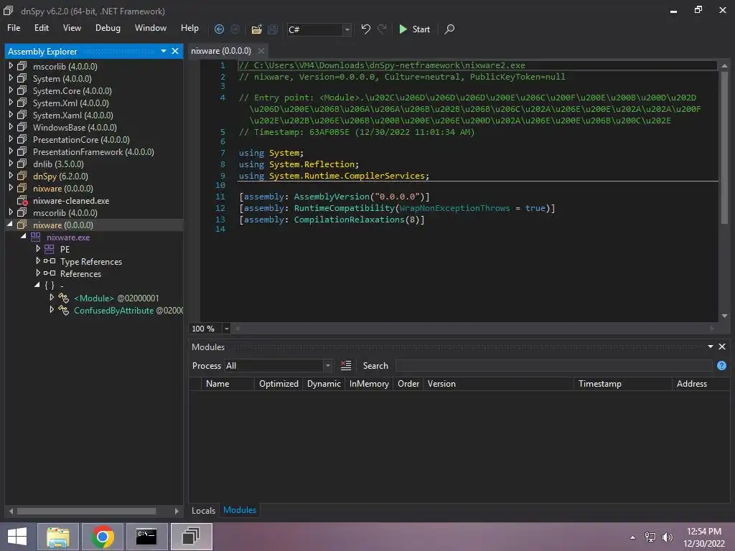The image size is (735, 551).
Task: Click the mscorlib (4.0.0.0) assembly icon at top
Action: pyautogui.click(x=22, y=66)
